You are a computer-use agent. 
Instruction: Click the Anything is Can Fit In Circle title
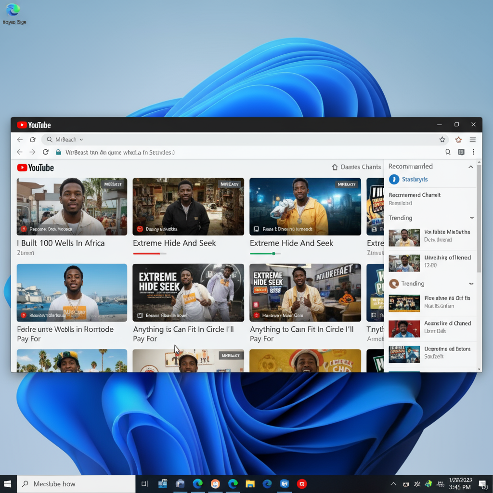pos(183,334)
